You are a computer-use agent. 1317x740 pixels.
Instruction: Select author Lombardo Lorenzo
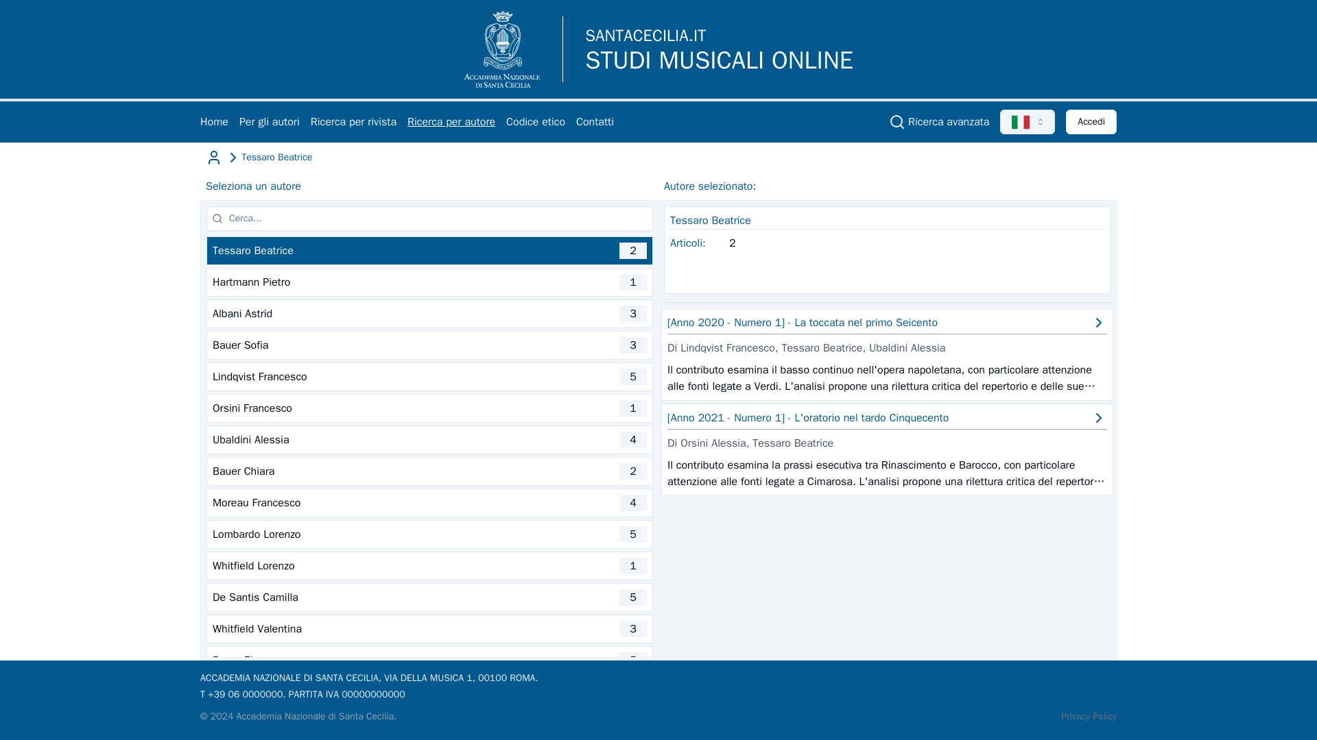click(429, 534)
